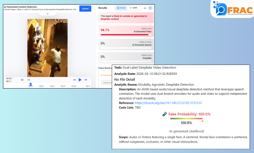Click the blue Upload button
The image size is (254, 153).
click(x=85, y=9)
